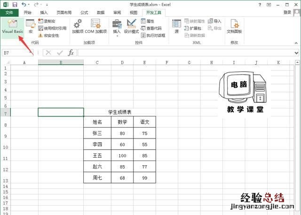Open 加载项 add-ins button
301x215 pixels.
(x=78, y=26)
